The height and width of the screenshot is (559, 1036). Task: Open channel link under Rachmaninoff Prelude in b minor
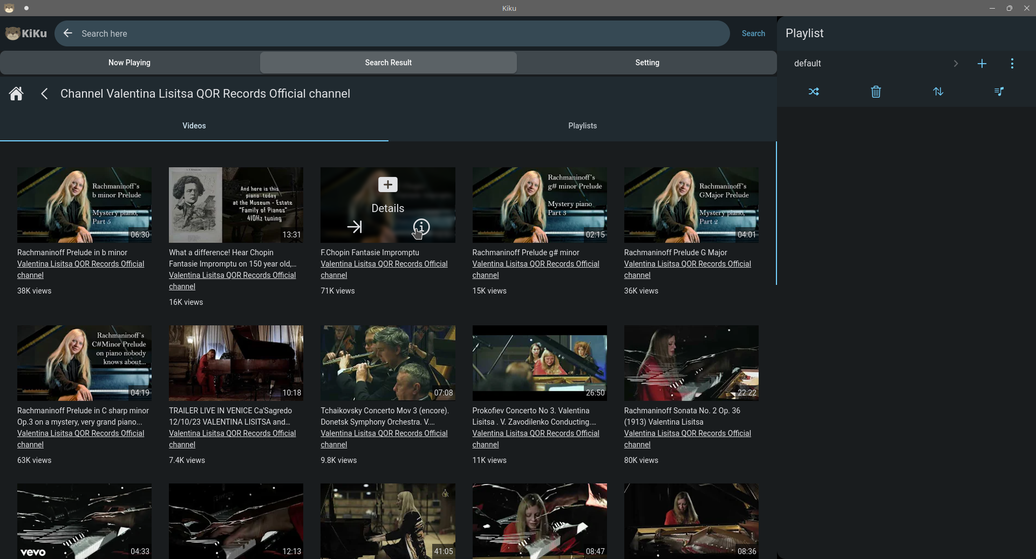pos(81,270)
